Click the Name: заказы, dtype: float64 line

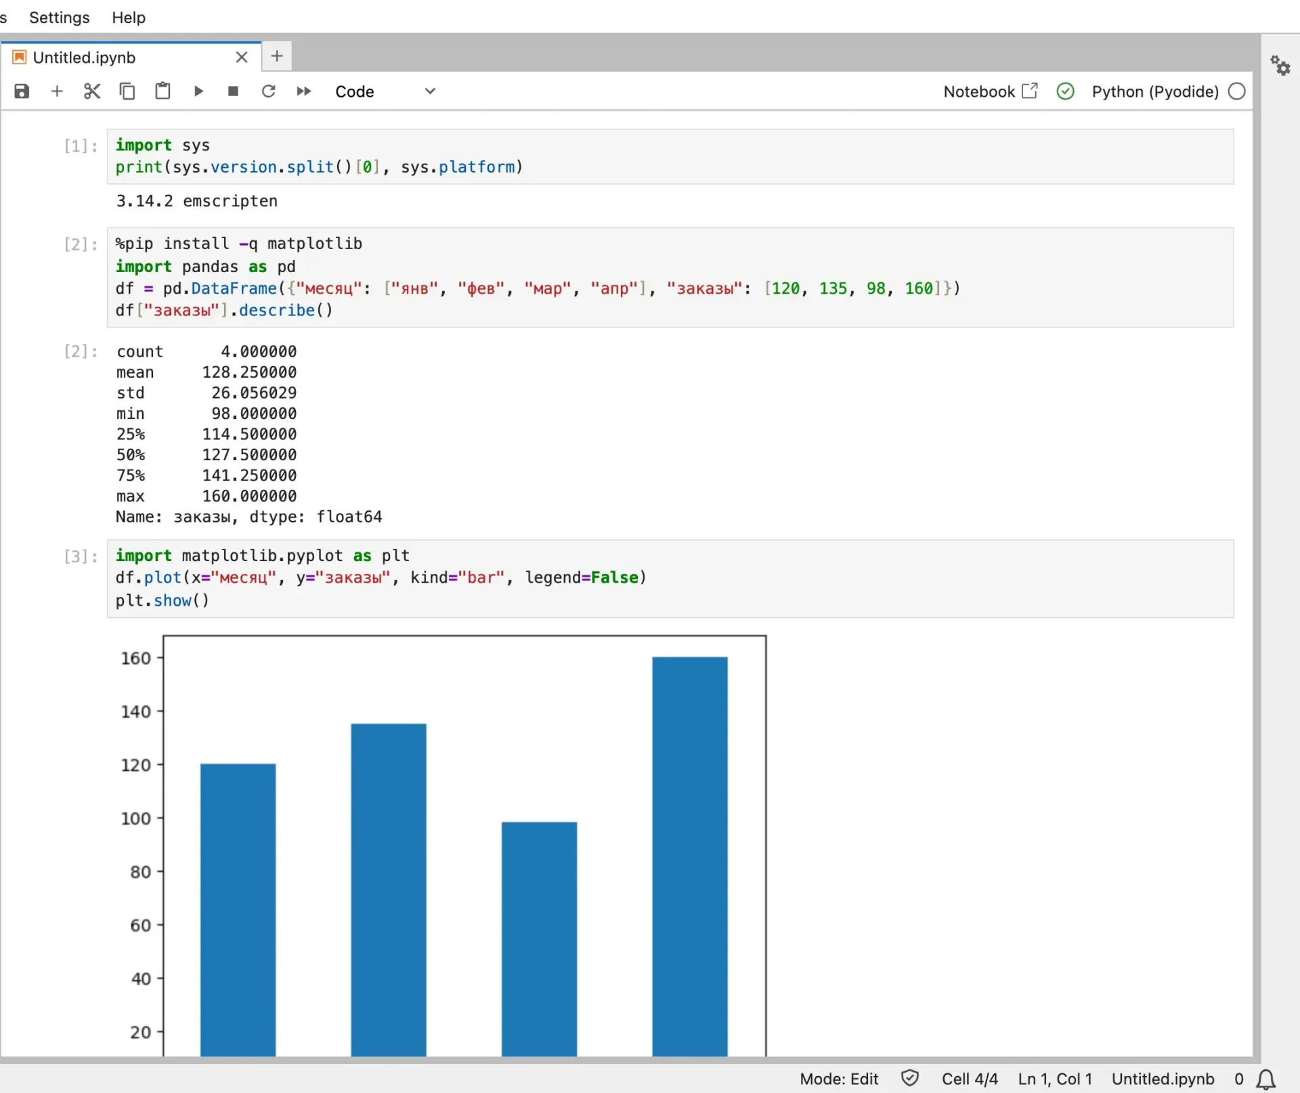(x=248, y=517)
